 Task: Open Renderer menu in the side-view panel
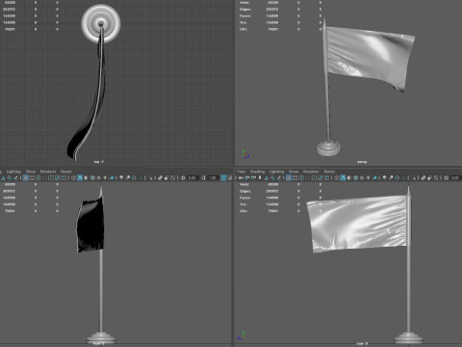(311, 172)
